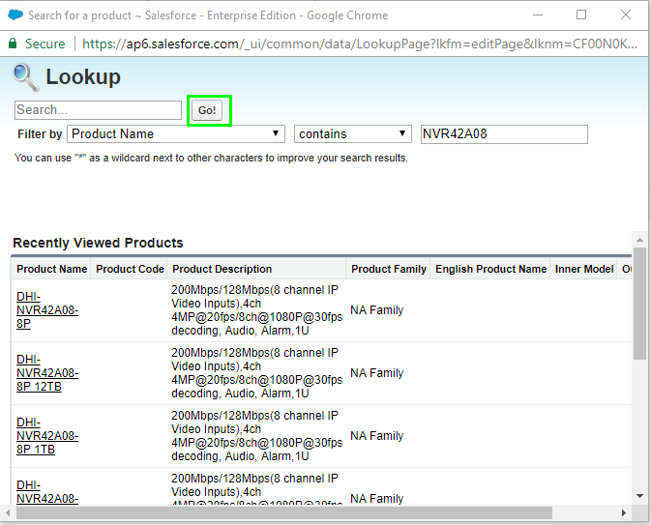Click the magnifying glass Lookup icon
Image resolution: width=651 pixels, height=525 pixels.
(x=26, y=77)
